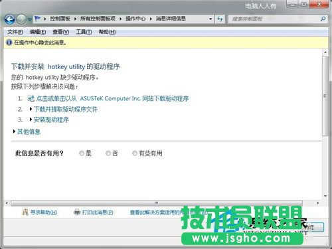Open the 寻求帮助(H) link
This screenshot has height=249, width=332.
44,212
